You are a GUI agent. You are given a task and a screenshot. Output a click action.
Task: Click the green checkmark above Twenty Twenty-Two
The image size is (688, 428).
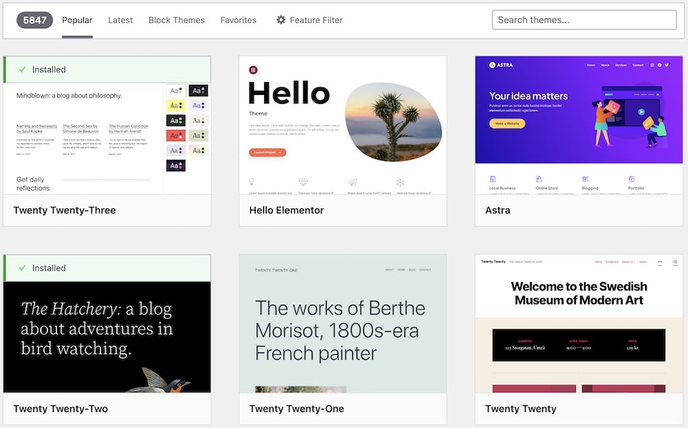click(x=23, y=268)
